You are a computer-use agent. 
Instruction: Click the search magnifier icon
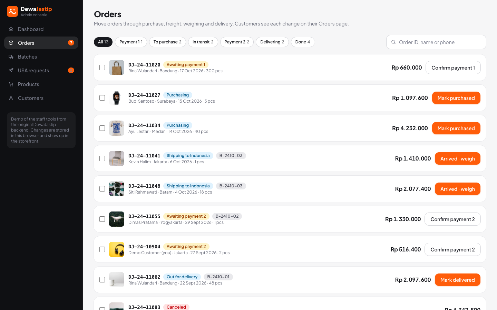point(393,42)
